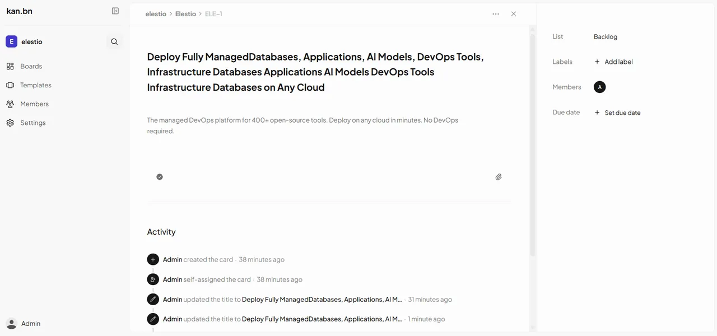Open the card's three-dots options menu

(496, 14)
